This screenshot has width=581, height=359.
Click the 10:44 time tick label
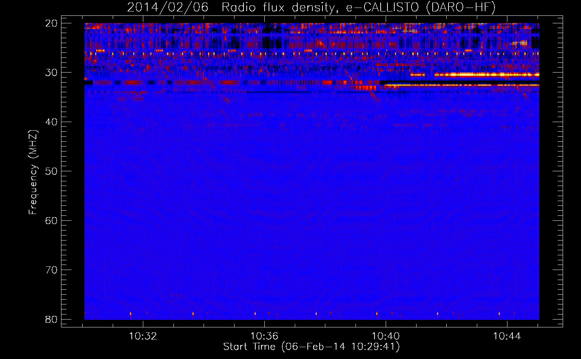point(507,336)
